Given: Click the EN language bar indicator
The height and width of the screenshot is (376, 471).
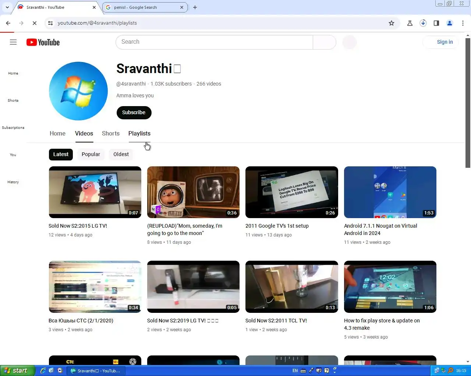Looking at the screenshot, I should tap(295, 370).
